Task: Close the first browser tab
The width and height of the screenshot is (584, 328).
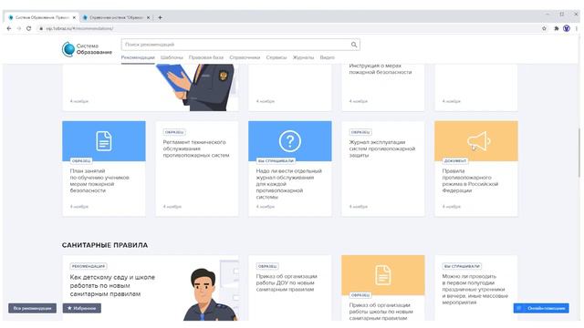Action: point(74,17)
